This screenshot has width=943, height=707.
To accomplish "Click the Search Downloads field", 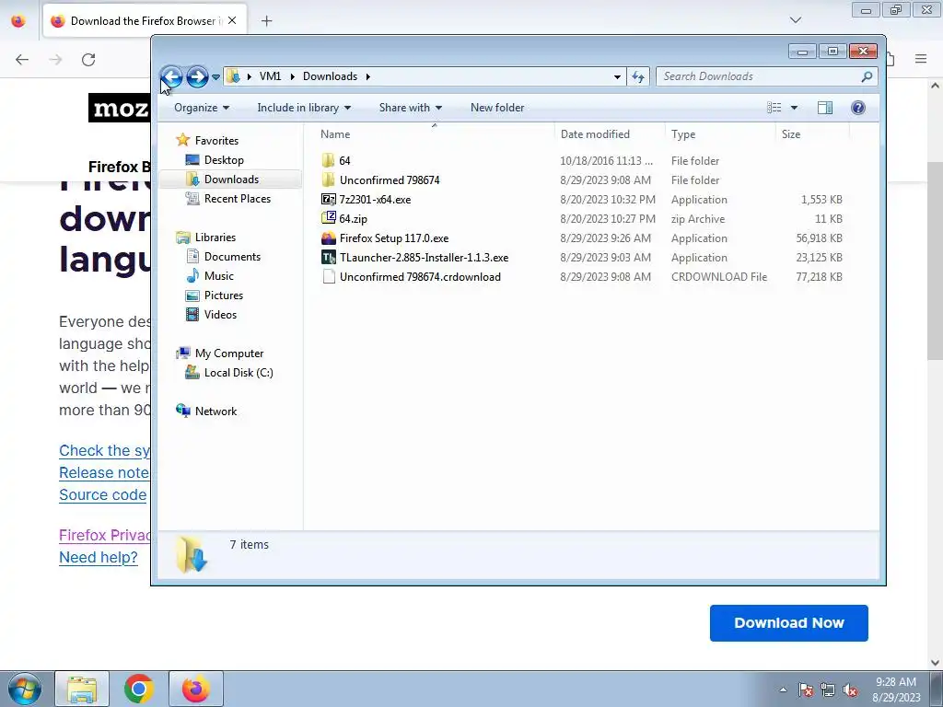I will pos(760,76).
